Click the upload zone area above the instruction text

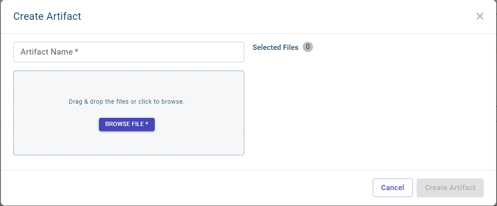coord(129,84)
